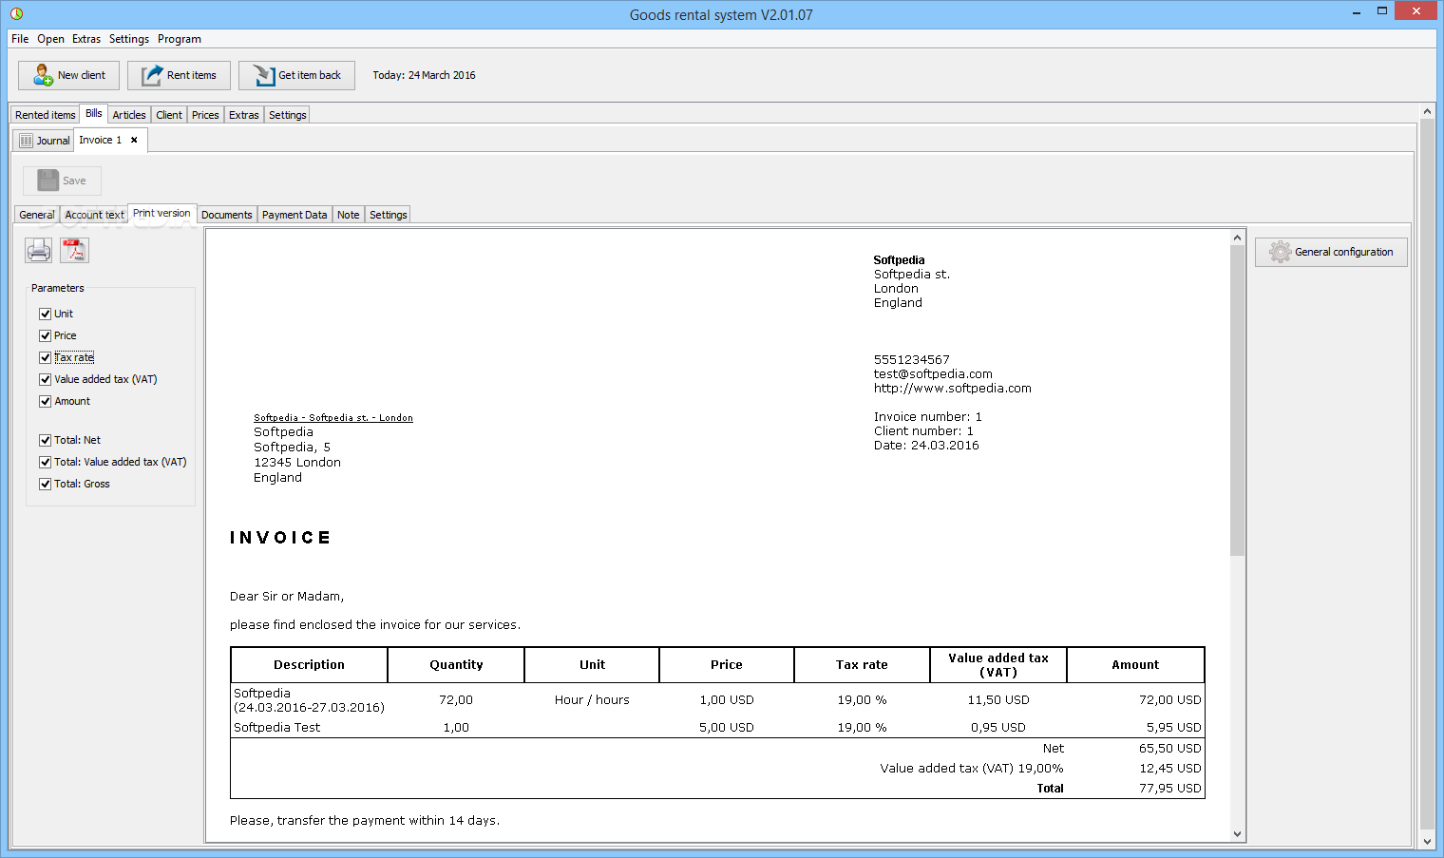Select the Invoice 1 tab
Viewport: 1444px width, 858px height.
click(101, 140)
